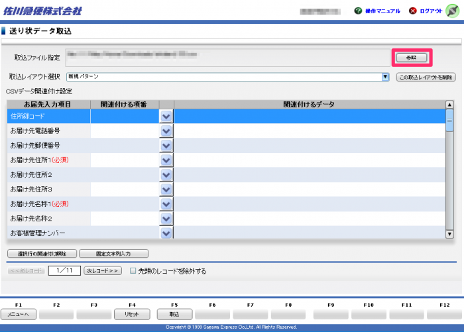The image size is (464, 332).
Task: Click the お届先入力項目 column header
Action: (48, 105)
